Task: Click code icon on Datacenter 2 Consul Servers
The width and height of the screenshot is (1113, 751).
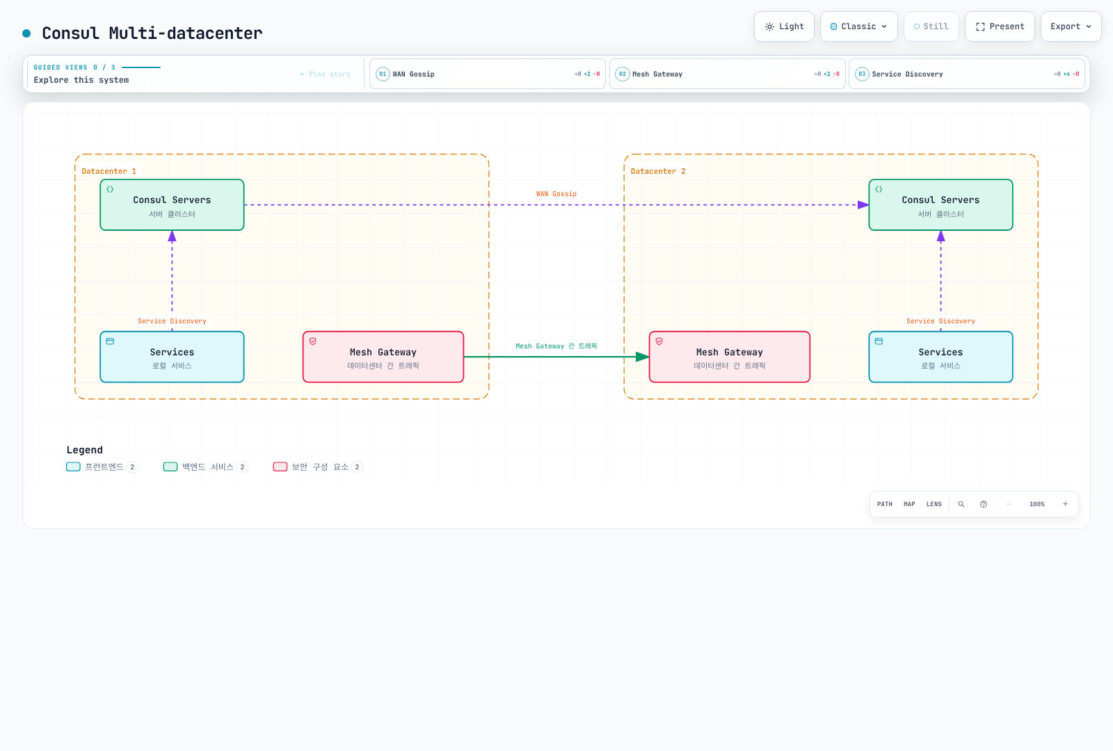Action: [879, 189]
